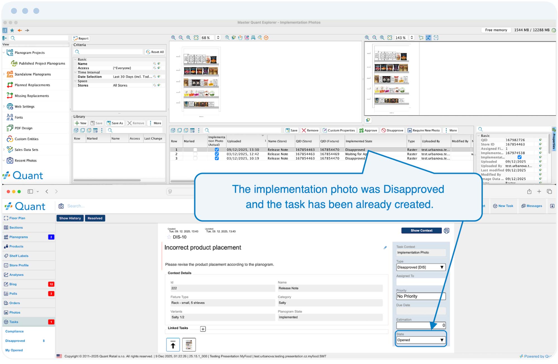The height and width of the screenshot is (364, 558).
Task: Click the highlighted face-scan icon in right viewer
Action: pos(428,38)
